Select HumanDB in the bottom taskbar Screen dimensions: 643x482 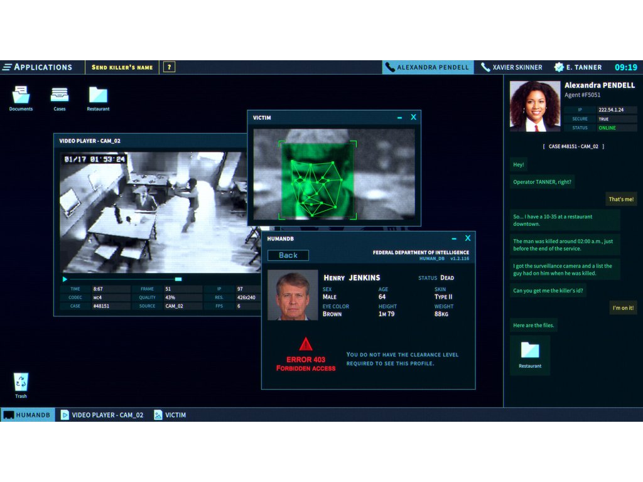28,415
